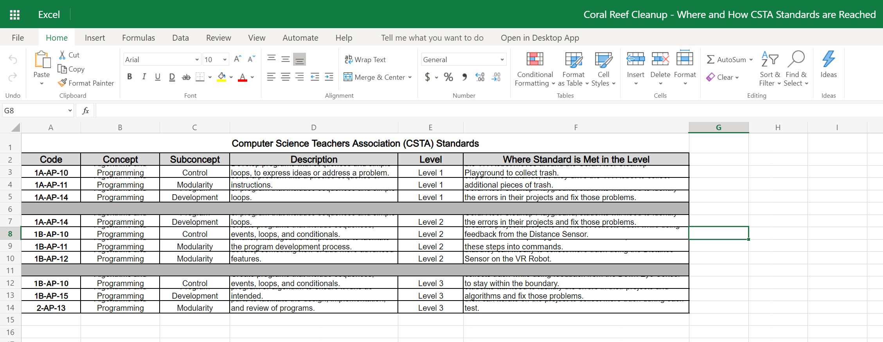Screen dimensions: 883x342
Task: Click the Ideas lightning bolt icon
Action: click(x=828, y=59)
